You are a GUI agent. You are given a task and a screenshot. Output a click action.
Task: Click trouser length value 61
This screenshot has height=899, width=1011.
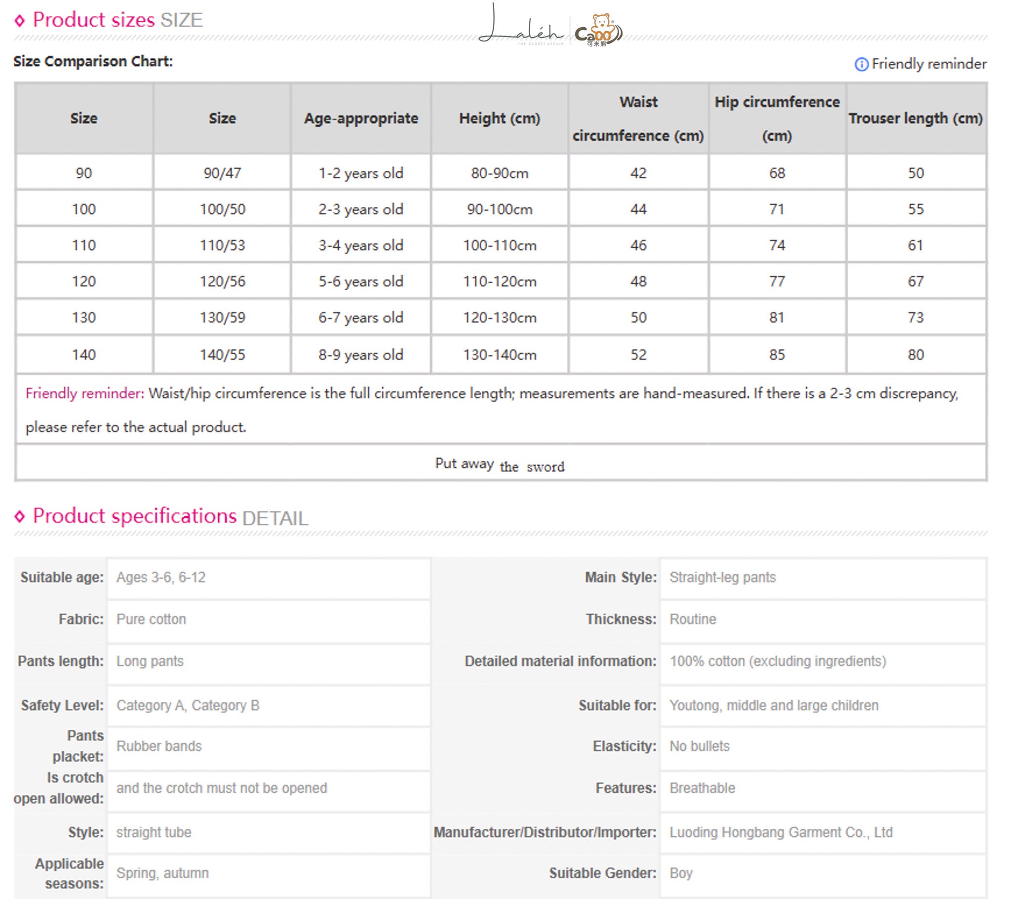[916, 245]
